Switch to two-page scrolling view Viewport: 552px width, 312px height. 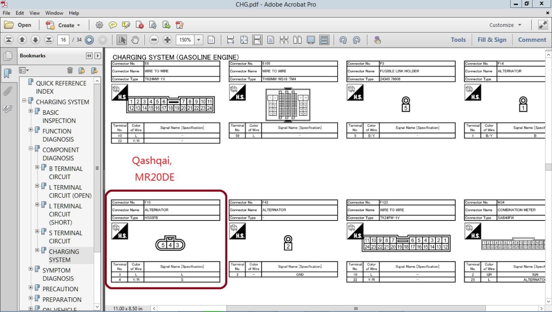click(x=284, y=40)
